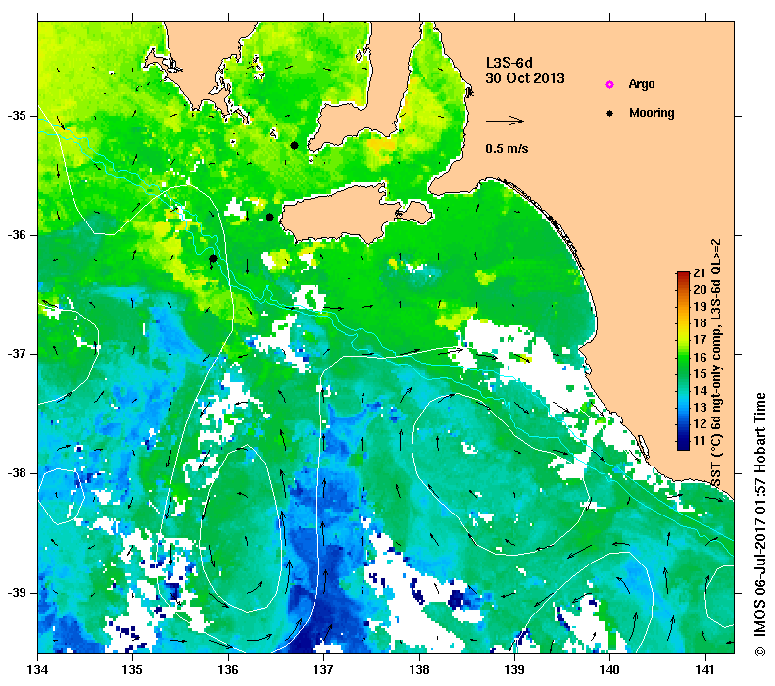Screen dimensions: 775x686
Task: Select the mooring dot at Kangaroo Island's western tip
Action: click(269, 217)
